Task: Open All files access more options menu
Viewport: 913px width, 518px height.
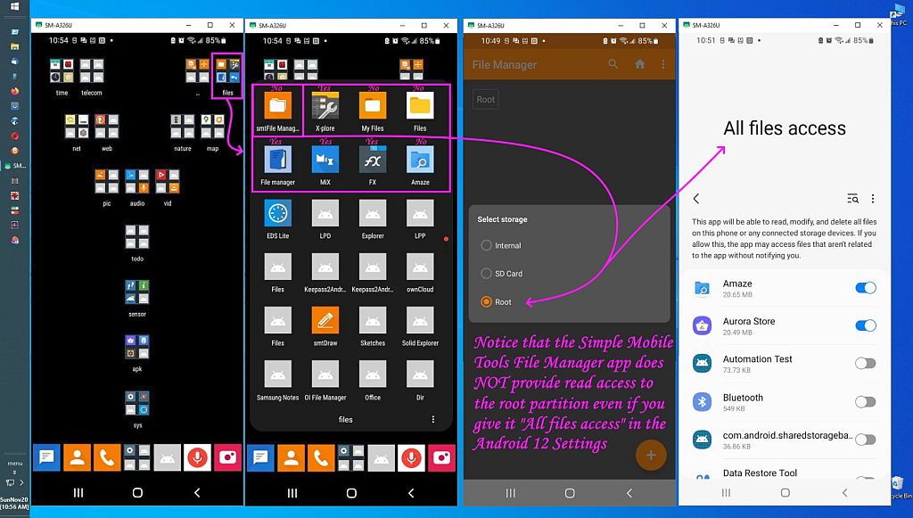Action: [872, 199]
